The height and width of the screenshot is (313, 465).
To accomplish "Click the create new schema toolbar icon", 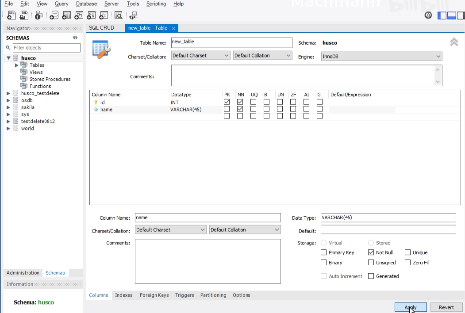I will point(54,15).
